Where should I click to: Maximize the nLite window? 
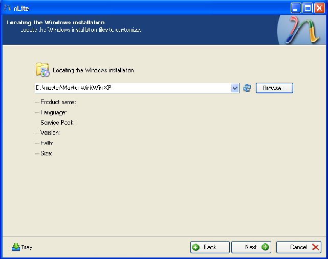coord(308,8)
